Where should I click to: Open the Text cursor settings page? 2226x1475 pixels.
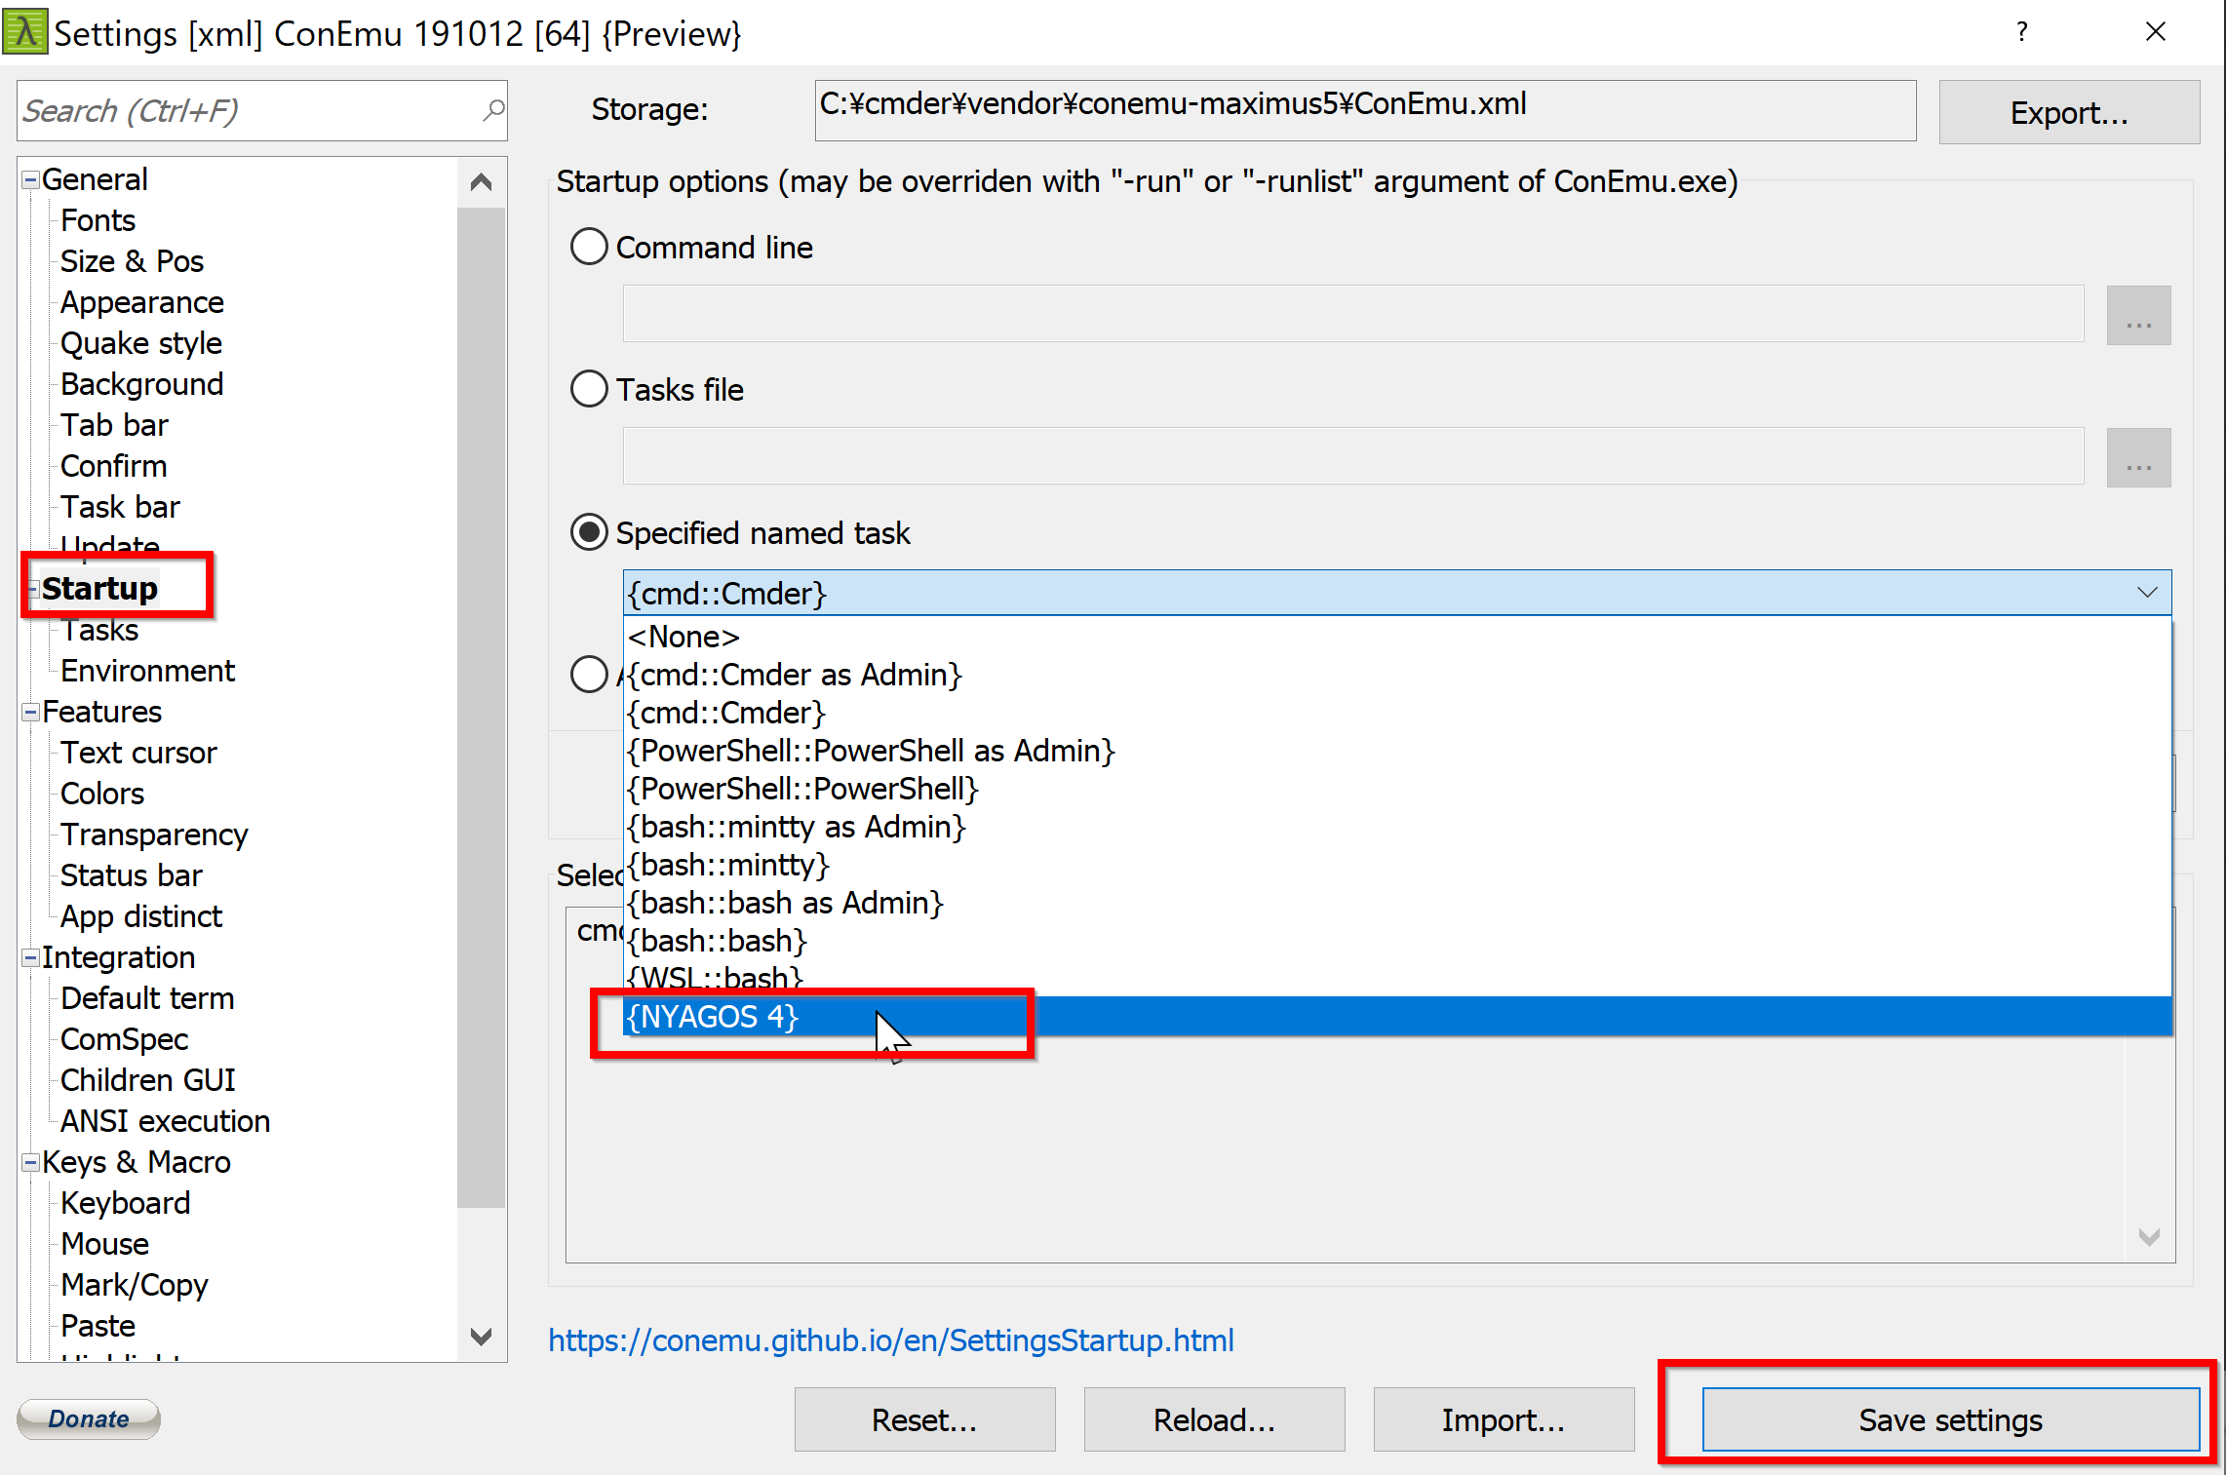138,753
